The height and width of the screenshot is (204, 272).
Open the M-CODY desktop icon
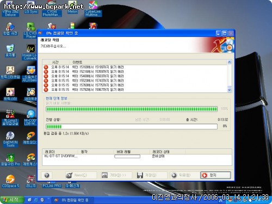[x=30, y=118]
